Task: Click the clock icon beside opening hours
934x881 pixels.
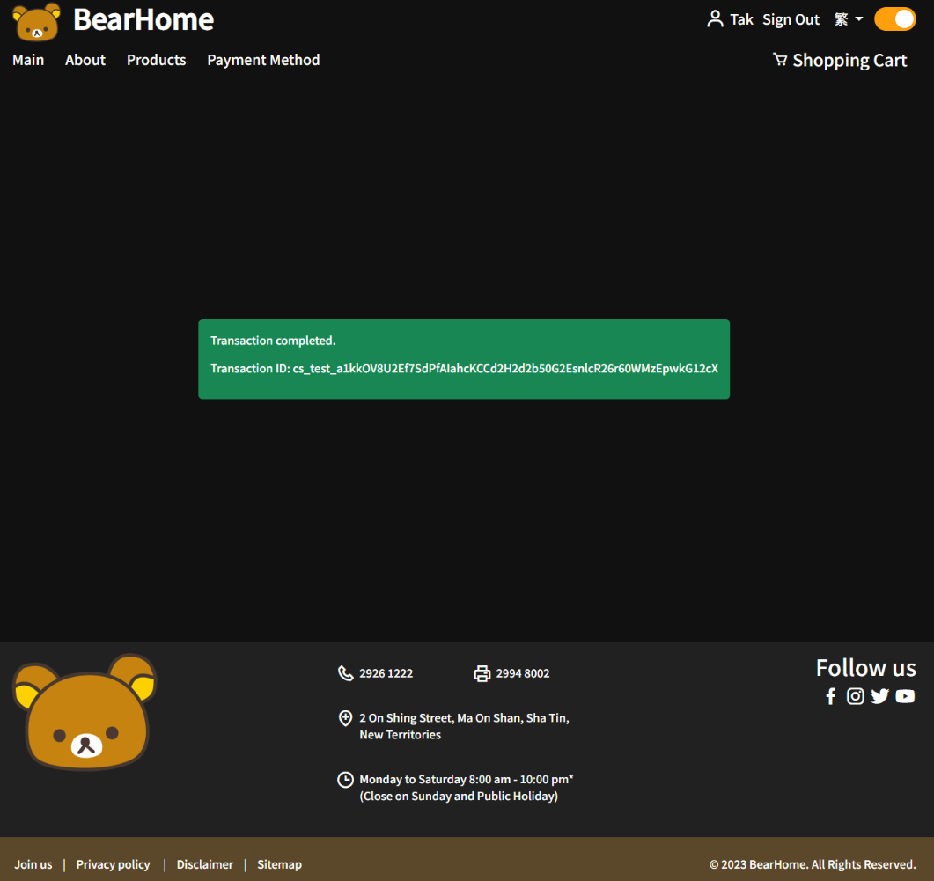Action: 345,779
